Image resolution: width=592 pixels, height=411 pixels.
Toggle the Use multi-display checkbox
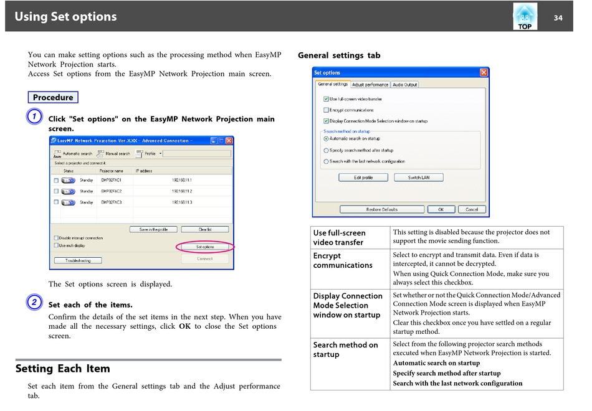(56, 245)
